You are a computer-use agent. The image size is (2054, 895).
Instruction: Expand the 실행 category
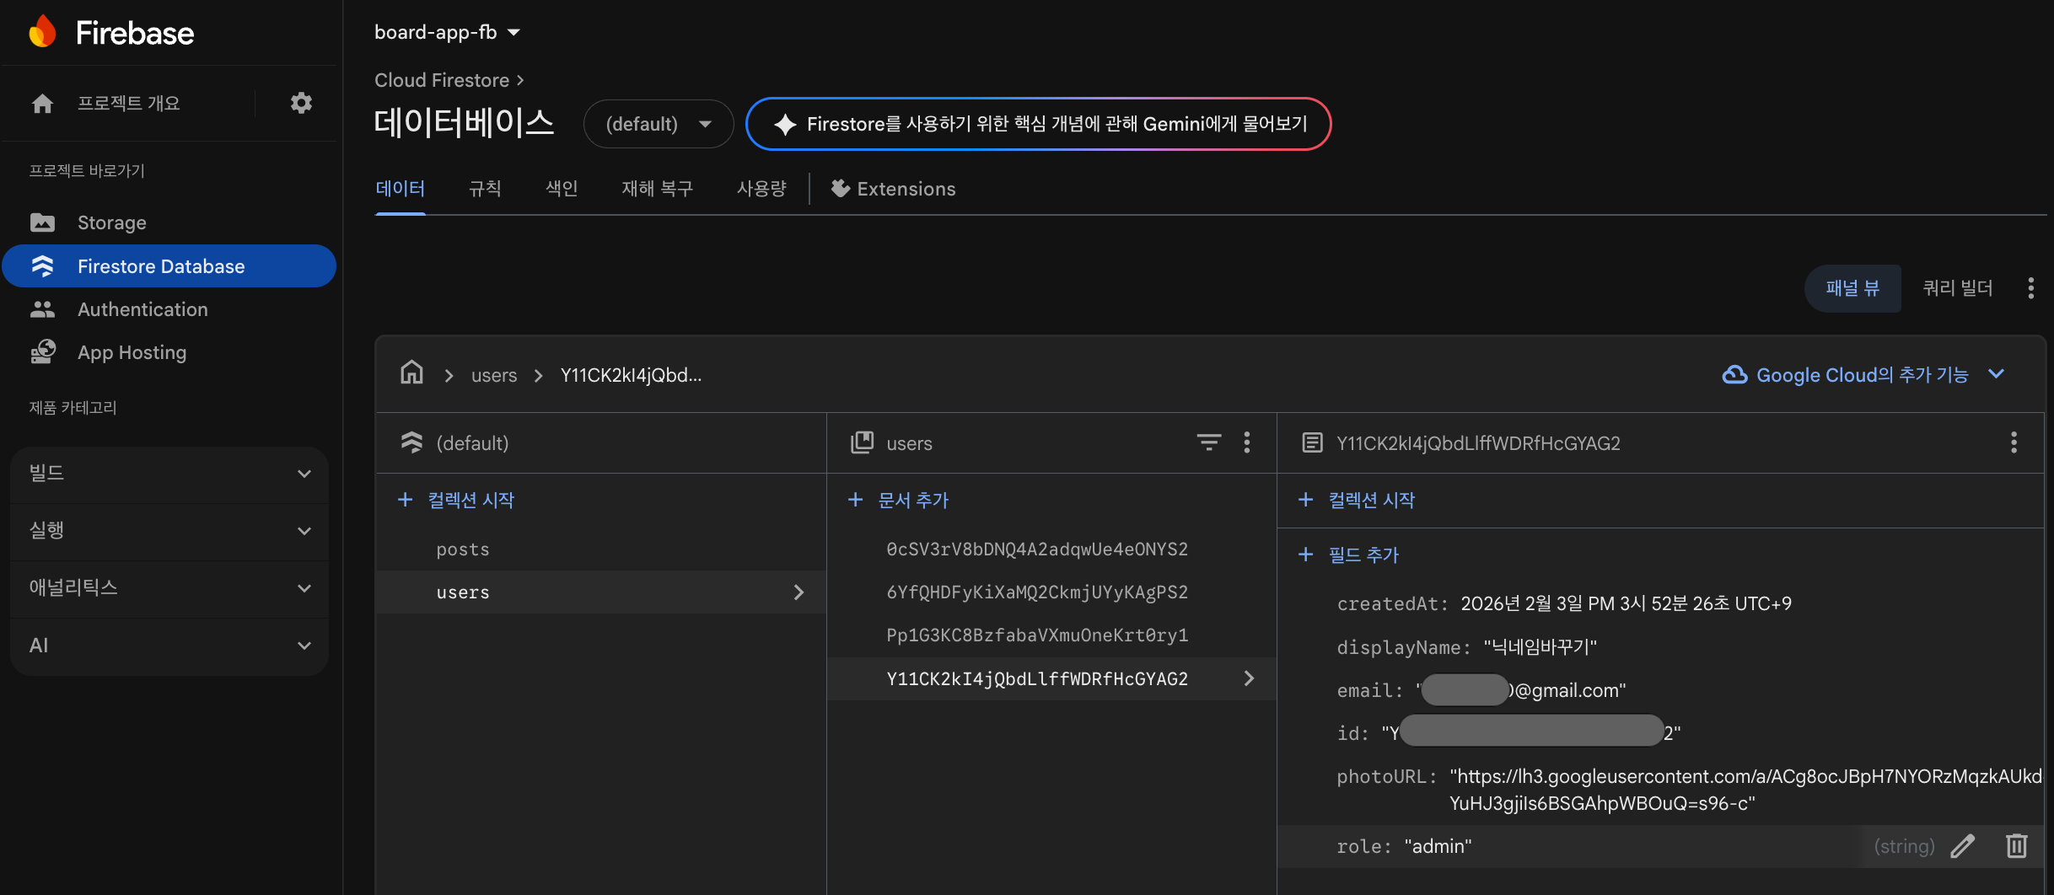pos(169,531)
